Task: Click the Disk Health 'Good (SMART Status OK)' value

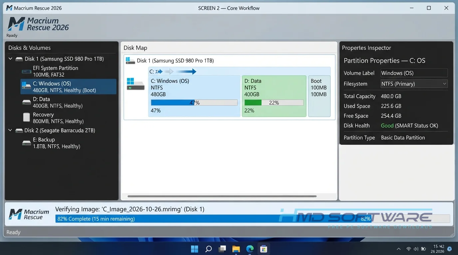Action: coord(409,126)
